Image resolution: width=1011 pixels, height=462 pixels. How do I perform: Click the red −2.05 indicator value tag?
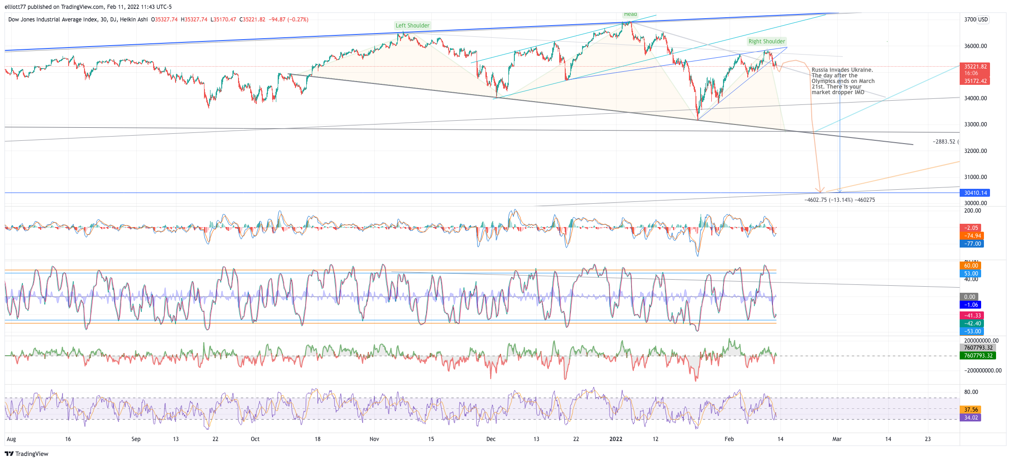[971, 228]
